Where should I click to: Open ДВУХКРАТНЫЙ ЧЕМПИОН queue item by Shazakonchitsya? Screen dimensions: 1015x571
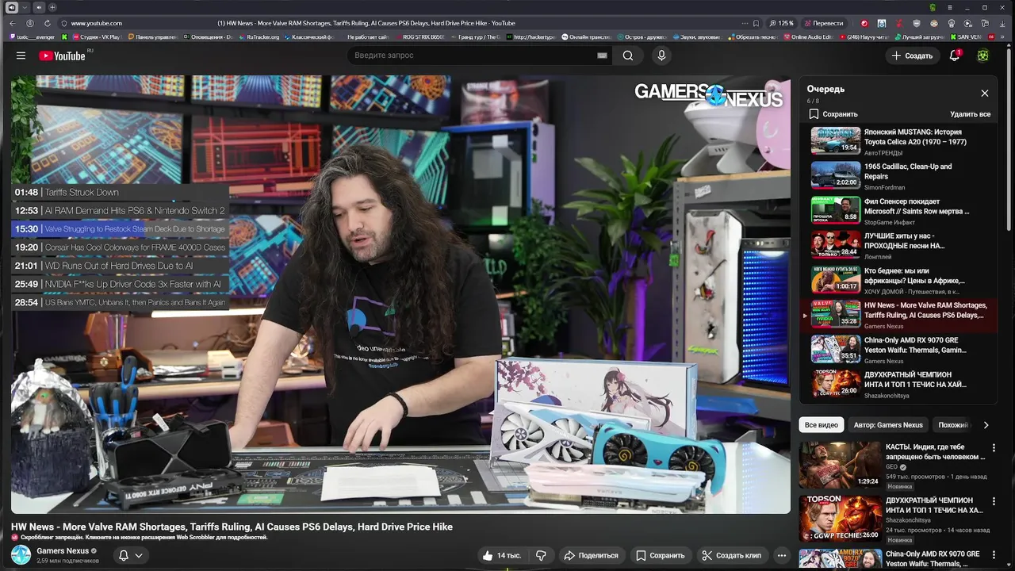898,384
